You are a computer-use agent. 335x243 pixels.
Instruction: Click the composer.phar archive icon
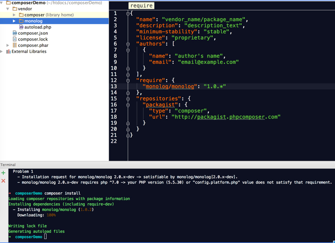pyautogui.click(x=15, y=45)
